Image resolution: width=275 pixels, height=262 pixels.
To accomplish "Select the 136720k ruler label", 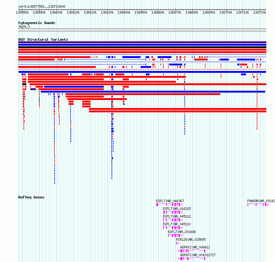I will [260, 12].
